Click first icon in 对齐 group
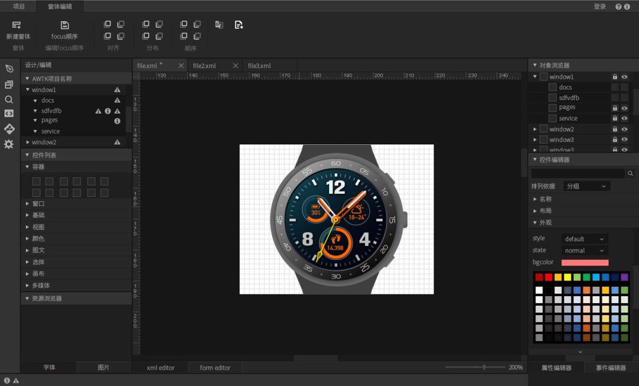The height and width of the screenshot is (386, 639). tap(107, 24)
